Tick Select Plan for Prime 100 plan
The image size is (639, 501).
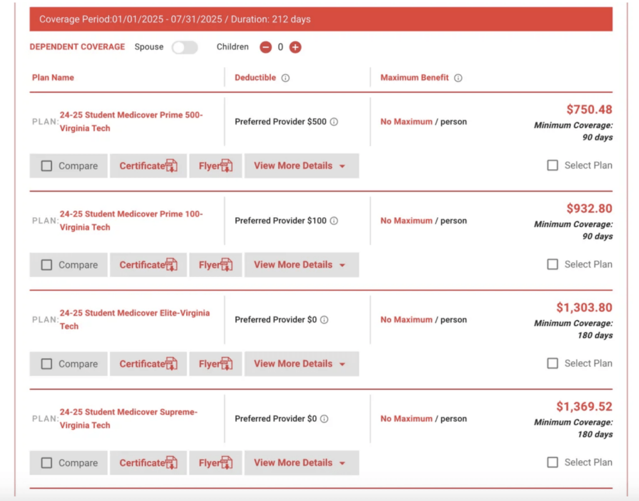(x=553, y=265)
